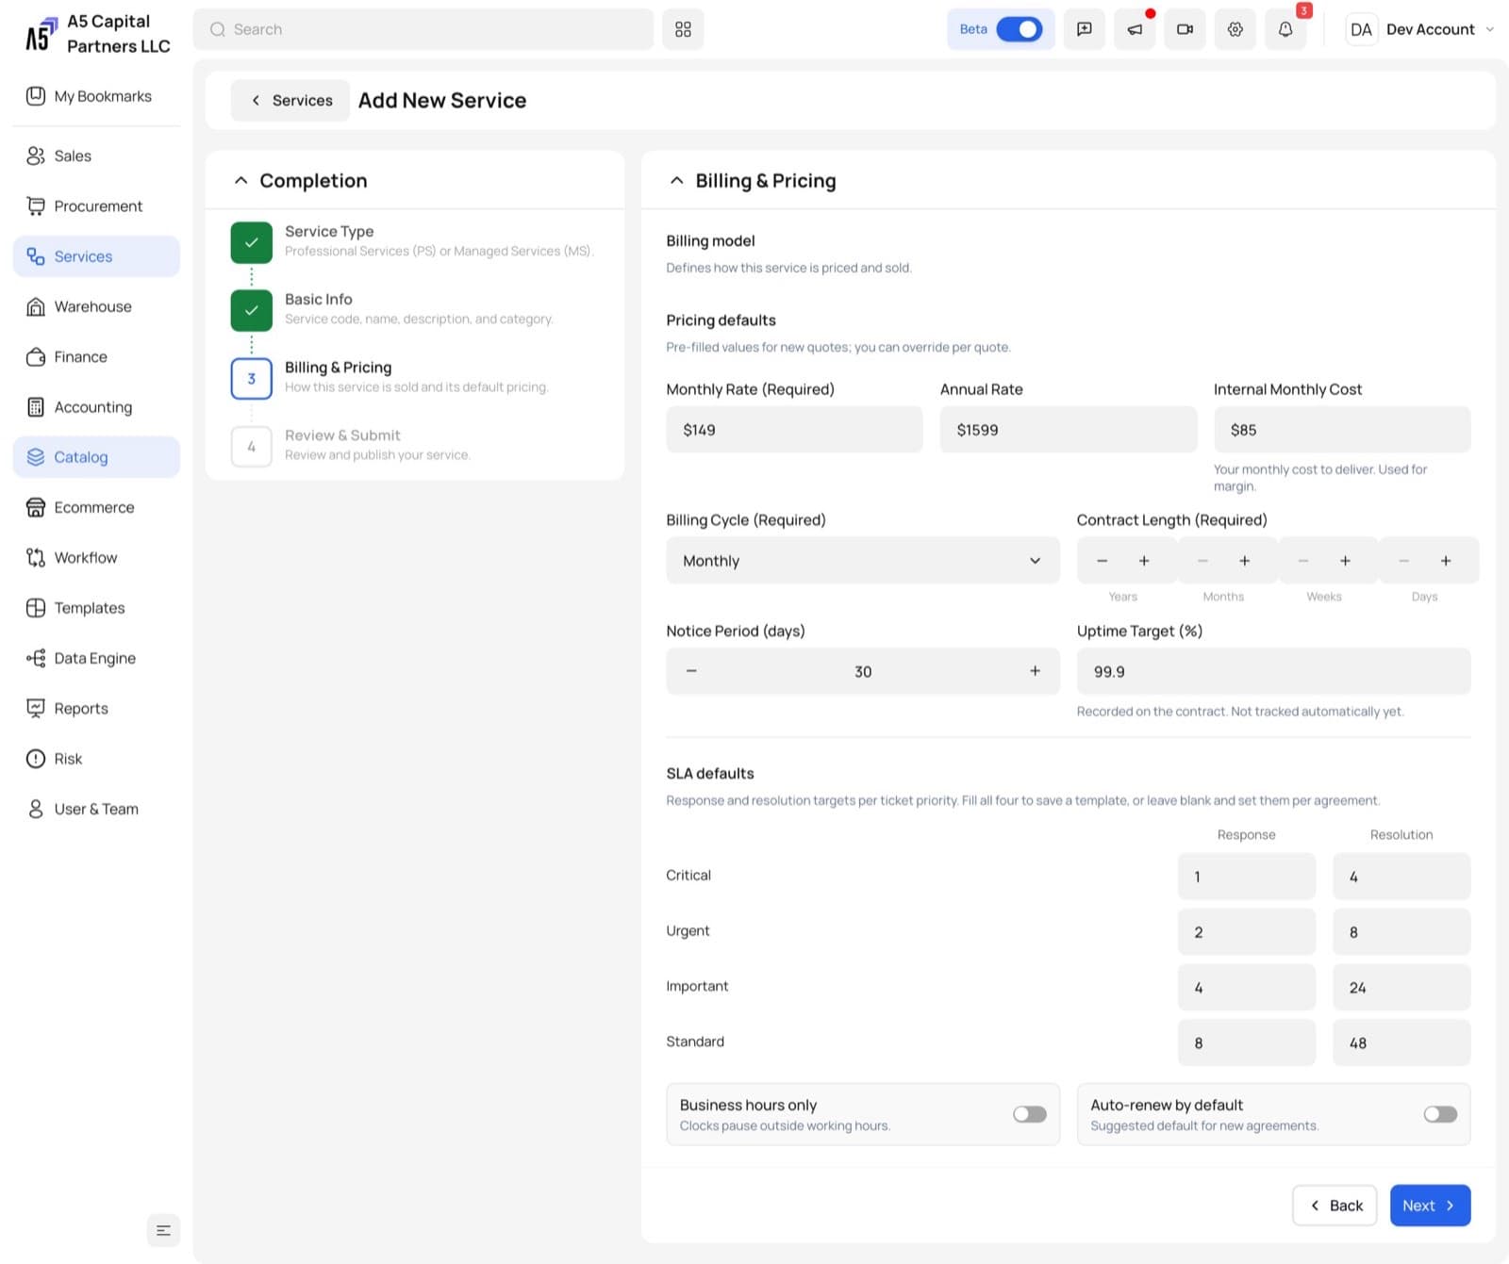Click the sidebar collapse icon at bottom
The height and width of the screenshot is (1264, 1509).
163,1230
